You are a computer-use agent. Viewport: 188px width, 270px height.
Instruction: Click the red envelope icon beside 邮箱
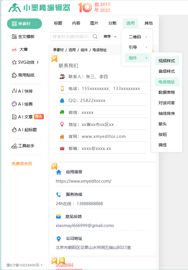pos(62,149)
